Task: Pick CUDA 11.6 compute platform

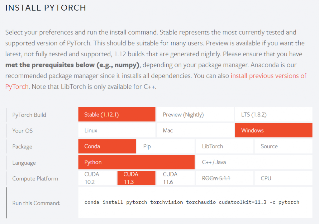Action: 175,178
